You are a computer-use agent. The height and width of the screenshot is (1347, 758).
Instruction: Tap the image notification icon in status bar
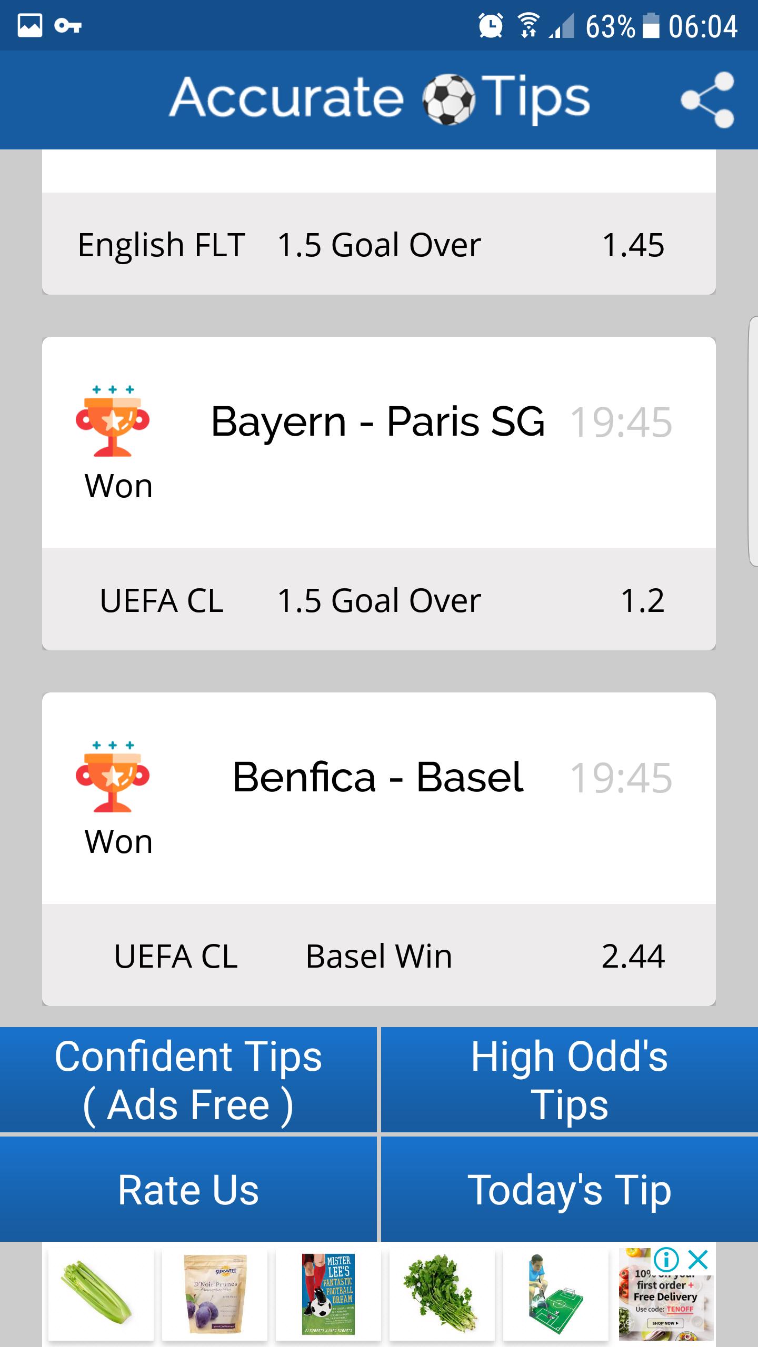(x=30, y=25)
